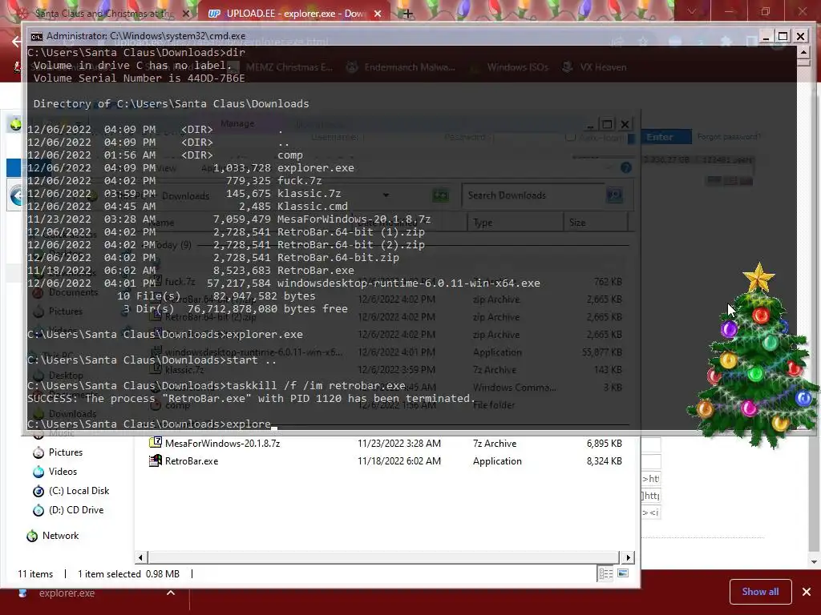This screenshot has height=615, width=821.
Task: Click the klassic.7z line in cmd output
Action: (184, 194)
